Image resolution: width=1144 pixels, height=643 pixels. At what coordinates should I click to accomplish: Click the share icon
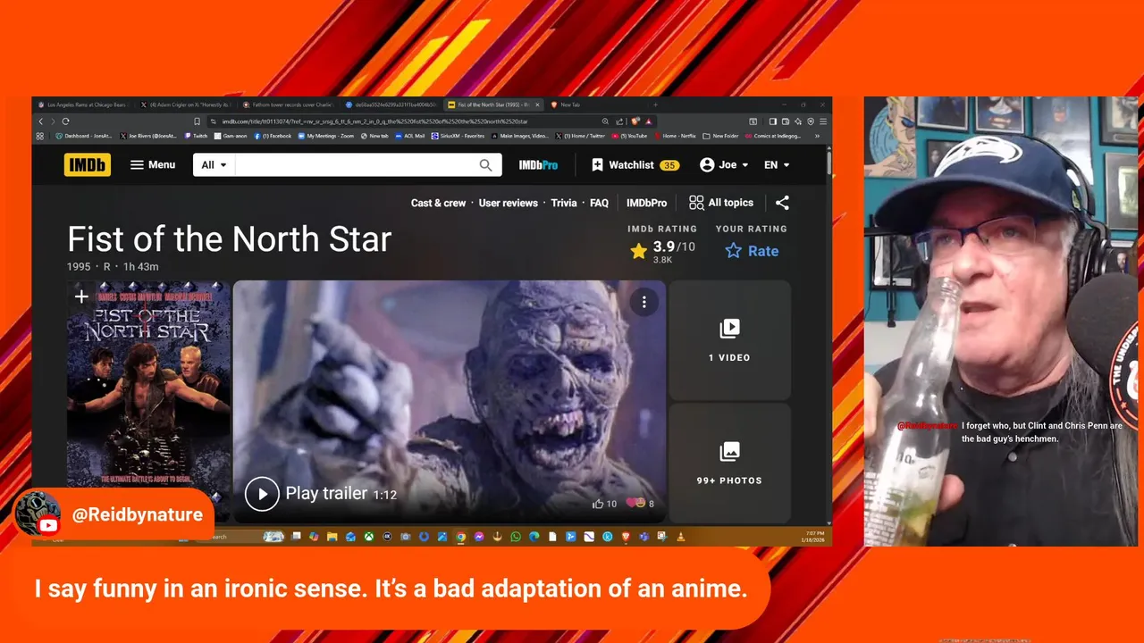coord(782,203)
